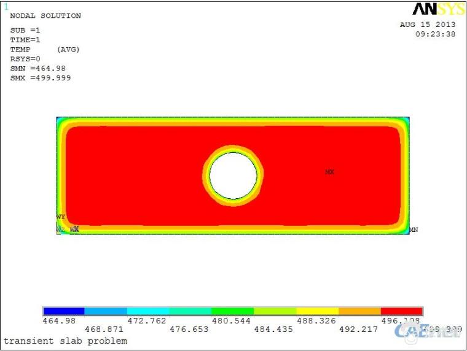Click the SMN =464.98 value line

37,68
